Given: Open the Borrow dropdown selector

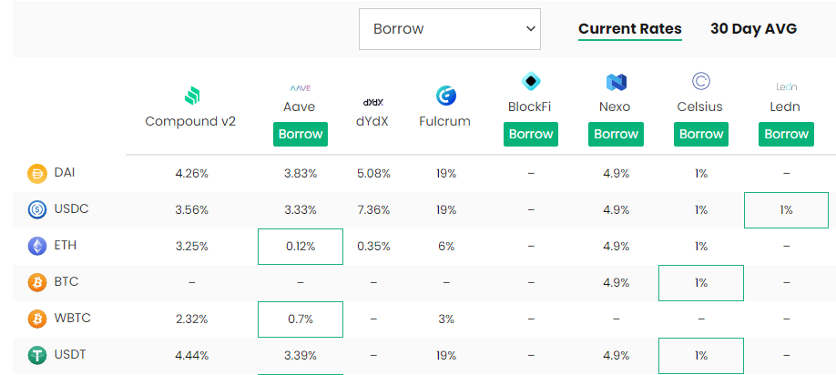Looking at the screenshot, I should pos(450,29).
